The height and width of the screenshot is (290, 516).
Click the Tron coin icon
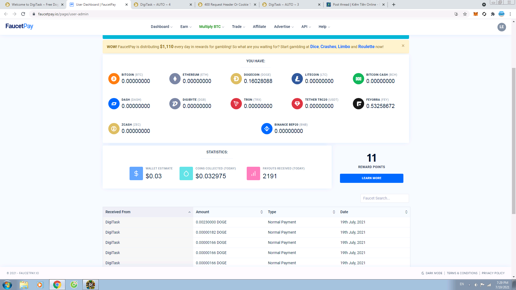tap(236, 104)
